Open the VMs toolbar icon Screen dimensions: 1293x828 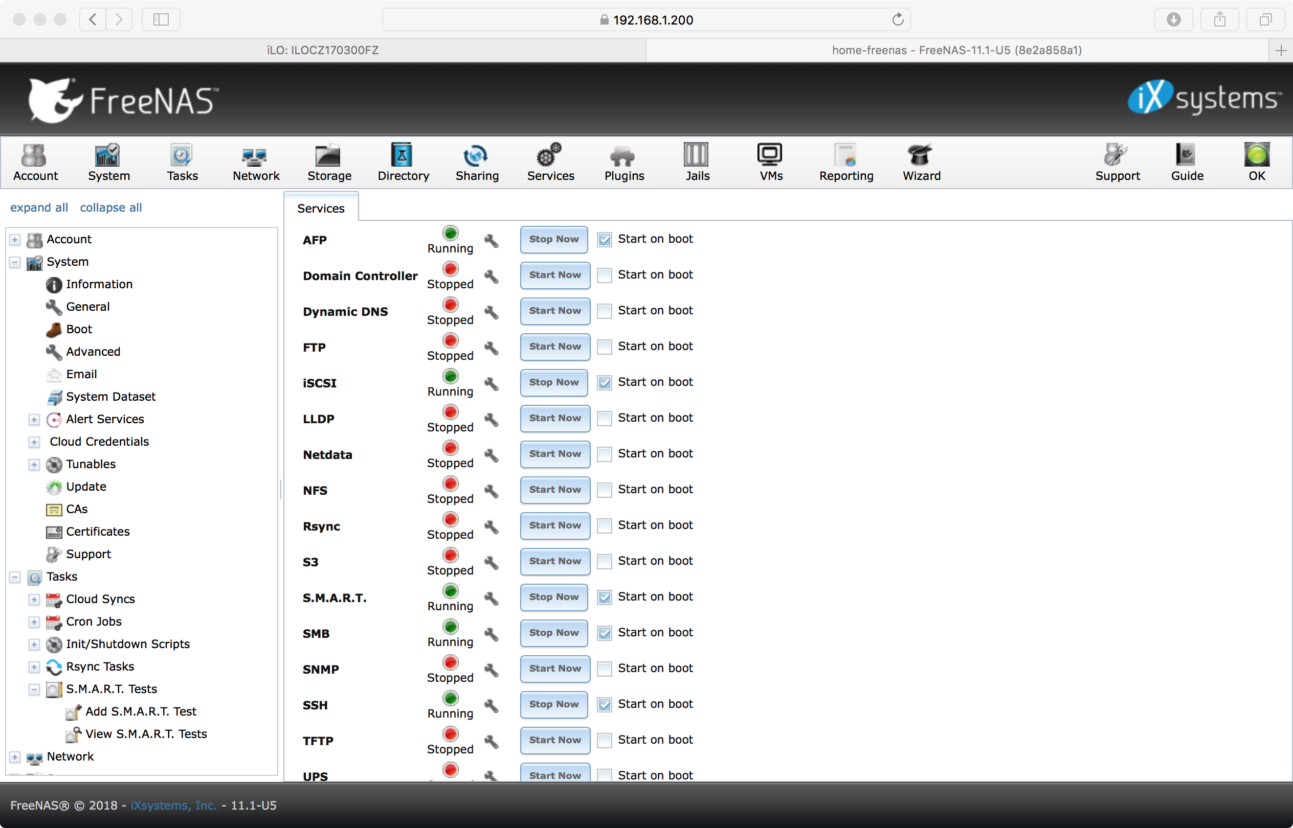click(x=770, y=162)
